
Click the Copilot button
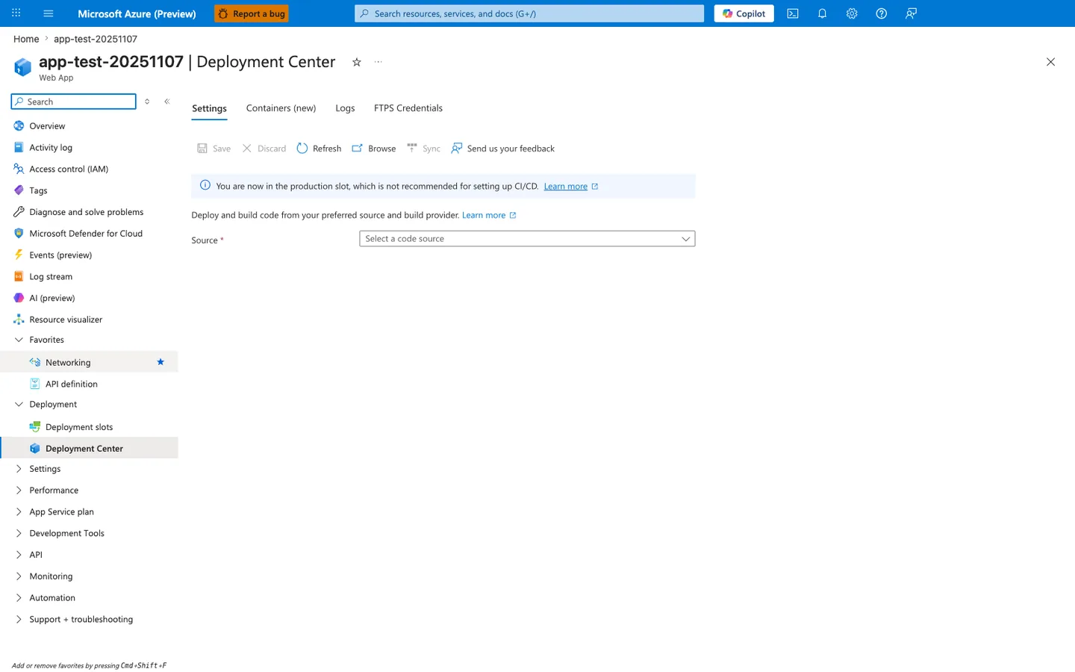coord(744,13)
